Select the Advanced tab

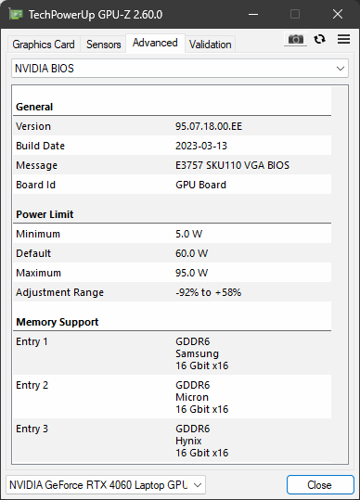155,43
